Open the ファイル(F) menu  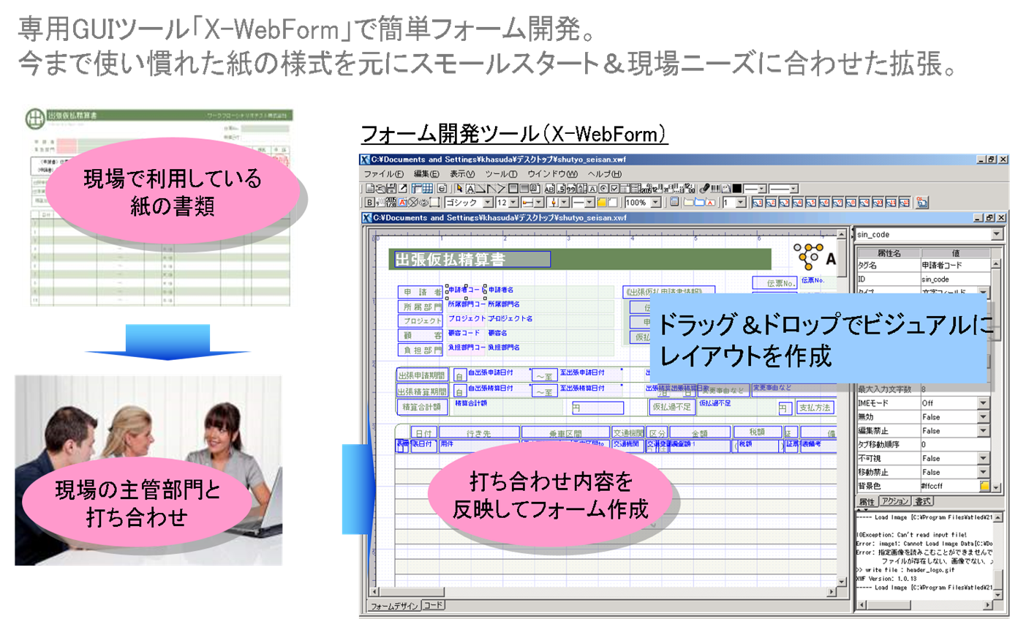coord(384,174)
